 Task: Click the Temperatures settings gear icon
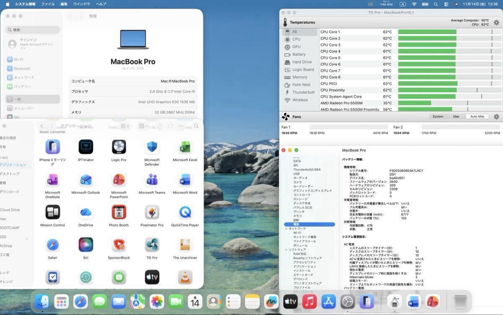coord(496,23)
